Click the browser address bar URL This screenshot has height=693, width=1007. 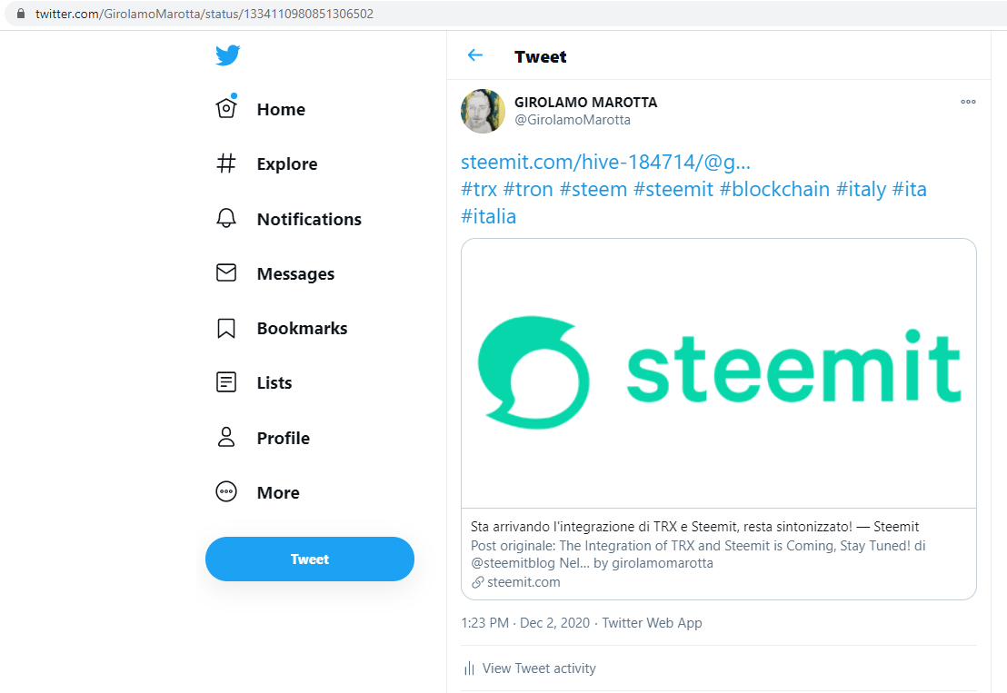[x=204, y=15]
